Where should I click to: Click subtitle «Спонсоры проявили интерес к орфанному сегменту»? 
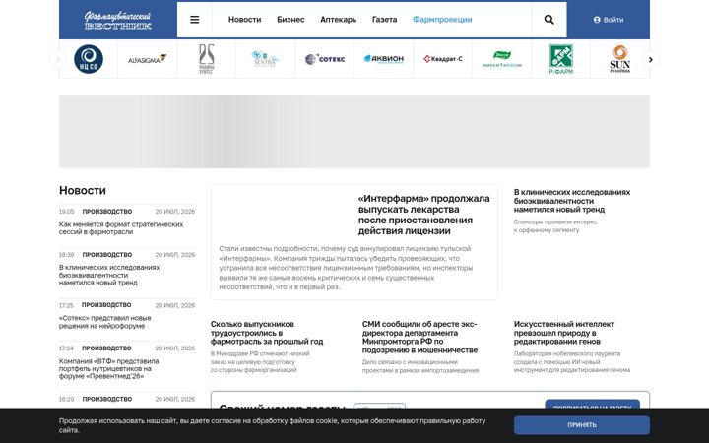555,226
